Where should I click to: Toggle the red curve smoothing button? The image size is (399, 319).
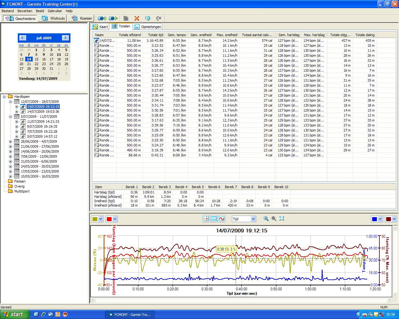222,219
